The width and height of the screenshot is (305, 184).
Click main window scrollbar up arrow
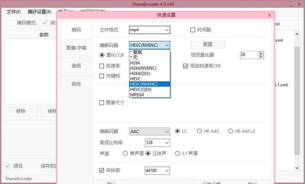(x=297, y=34)
